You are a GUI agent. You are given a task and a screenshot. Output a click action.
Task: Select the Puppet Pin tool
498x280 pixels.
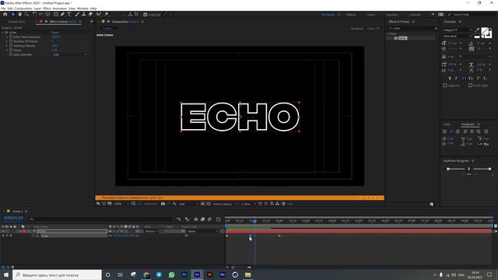point(107,14)
